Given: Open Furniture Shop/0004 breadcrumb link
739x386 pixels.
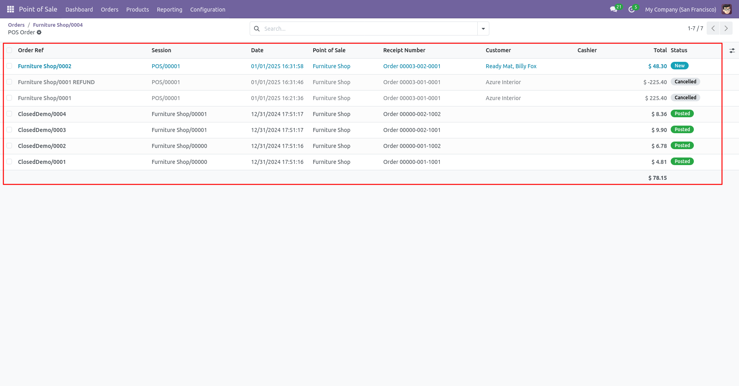Looking at the screenshot, I should coord(58,25).
